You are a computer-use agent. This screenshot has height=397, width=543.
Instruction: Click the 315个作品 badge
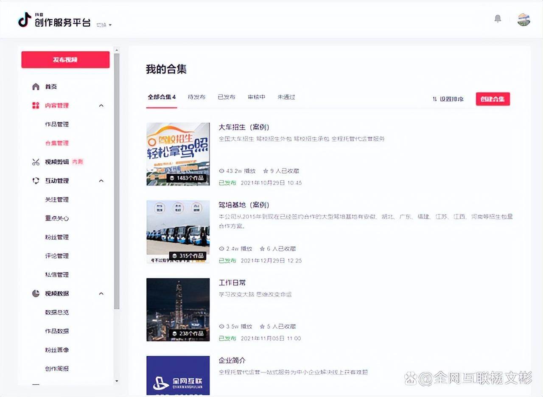tap(188, 256)
